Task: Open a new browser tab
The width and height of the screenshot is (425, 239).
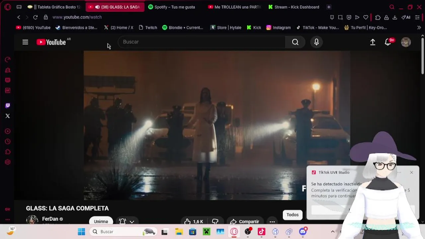Action: [x=329, y=7]
